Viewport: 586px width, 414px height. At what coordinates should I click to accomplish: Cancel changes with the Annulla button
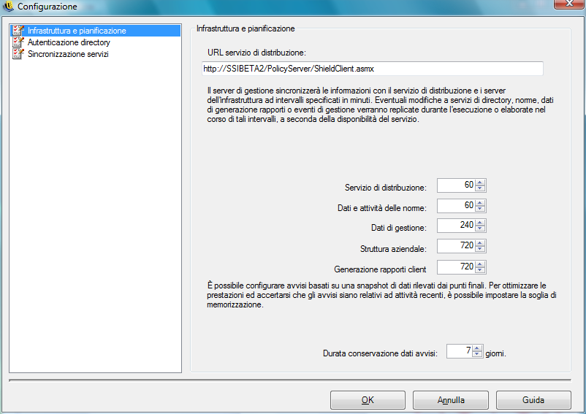point(451,400)
